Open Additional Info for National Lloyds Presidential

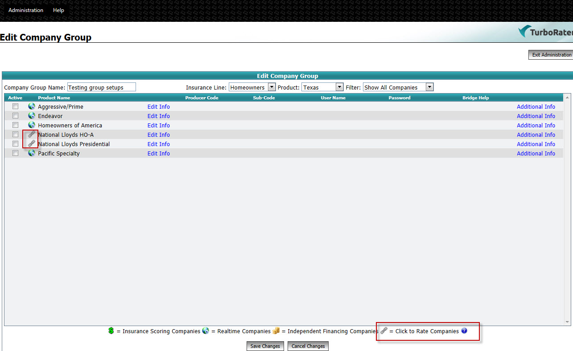coord(536,144)
